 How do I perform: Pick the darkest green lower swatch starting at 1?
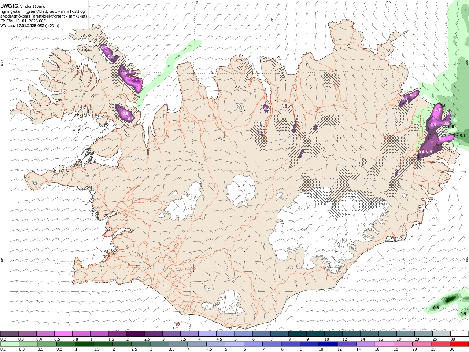pos(85,344)
